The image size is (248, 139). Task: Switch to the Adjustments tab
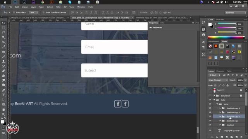[214, 41]
